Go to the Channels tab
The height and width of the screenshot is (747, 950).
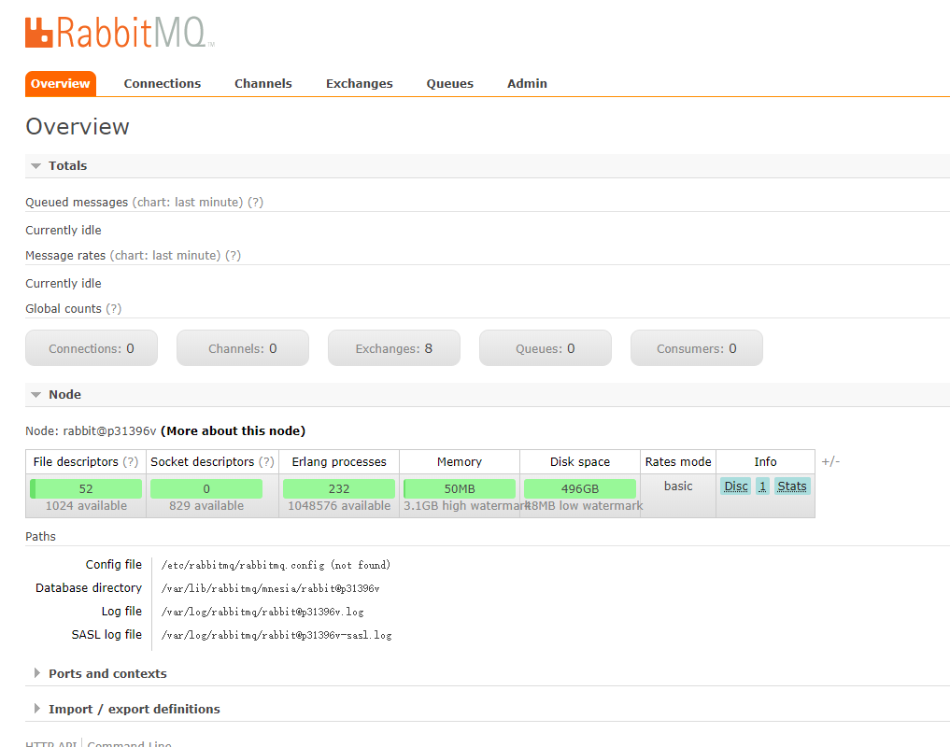262,84
